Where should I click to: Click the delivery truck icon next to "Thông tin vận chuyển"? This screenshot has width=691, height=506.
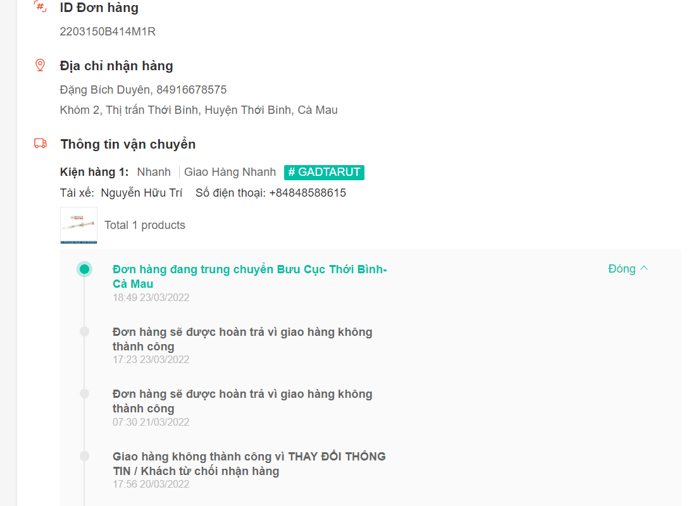[x=40, y=143]
